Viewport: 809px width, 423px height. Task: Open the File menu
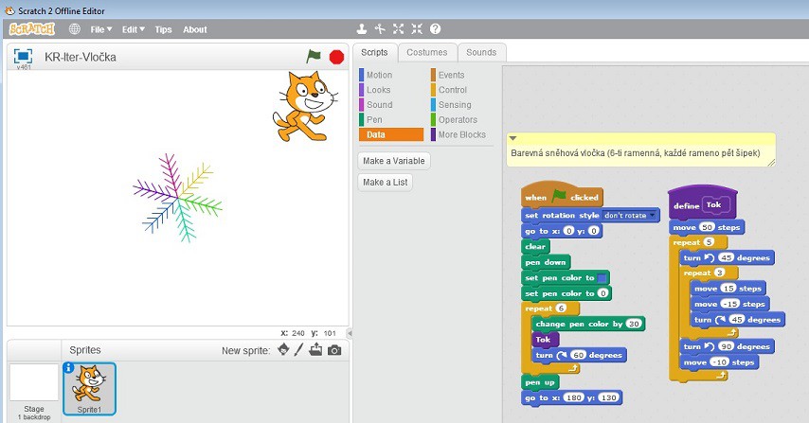point(100,29)
